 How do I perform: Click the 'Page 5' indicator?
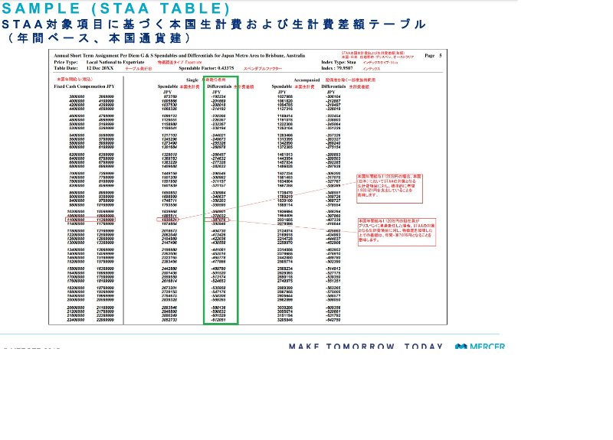433,55
